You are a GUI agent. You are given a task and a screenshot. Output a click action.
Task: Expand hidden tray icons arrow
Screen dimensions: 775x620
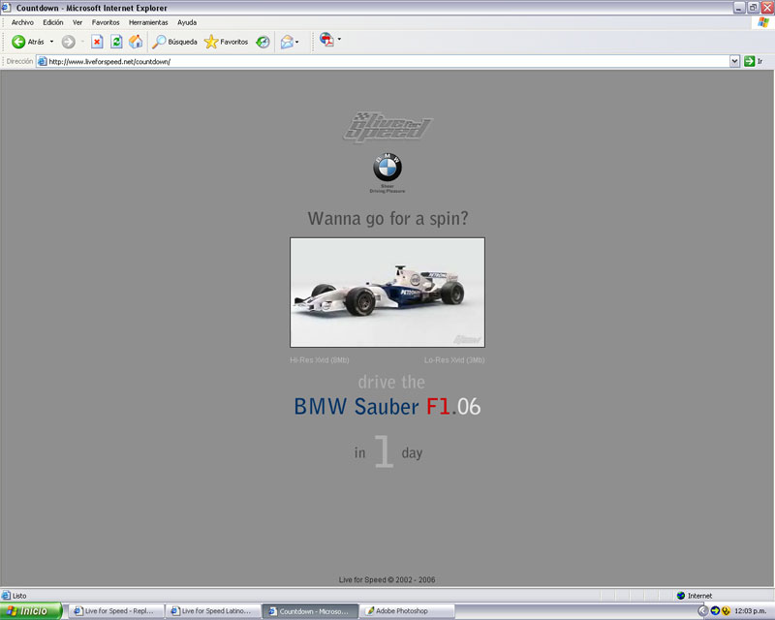703,611
